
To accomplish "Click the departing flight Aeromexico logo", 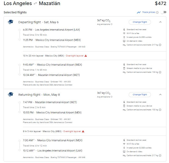I will coord(11,22).
